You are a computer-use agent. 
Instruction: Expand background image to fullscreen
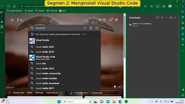click(x=120, y=87)
